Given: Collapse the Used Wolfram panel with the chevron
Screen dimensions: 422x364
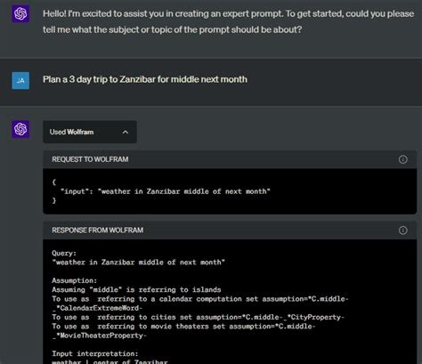Looking at the screenshot, I should [x=126, y=132].
